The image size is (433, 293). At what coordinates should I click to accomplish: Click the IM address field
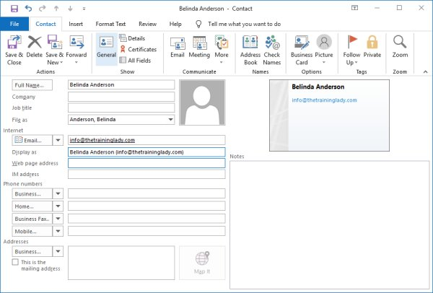[146, 174]
